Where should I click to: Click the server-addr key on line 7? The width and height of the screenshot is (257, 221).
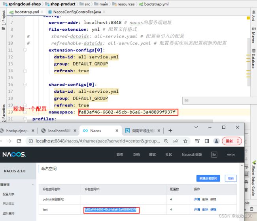tap(63, 22)
